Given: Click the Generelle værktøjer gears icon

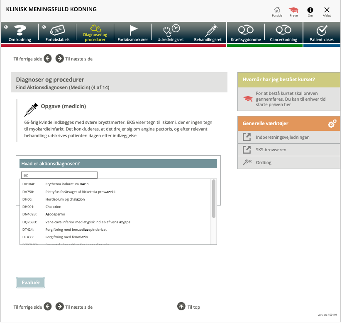Looking at the screenshot, I should tap(332, 123).
